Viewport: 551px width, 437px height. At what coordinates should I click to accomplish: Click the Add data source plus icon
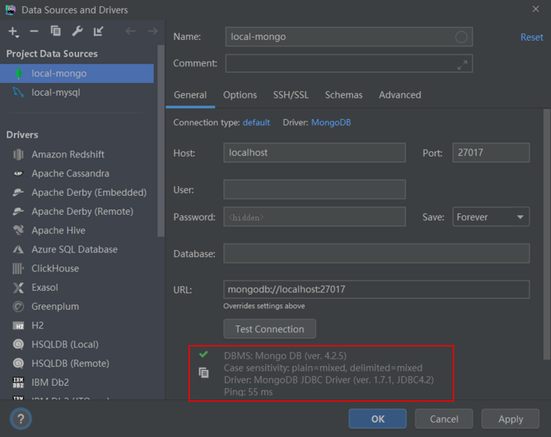point(13,32)
